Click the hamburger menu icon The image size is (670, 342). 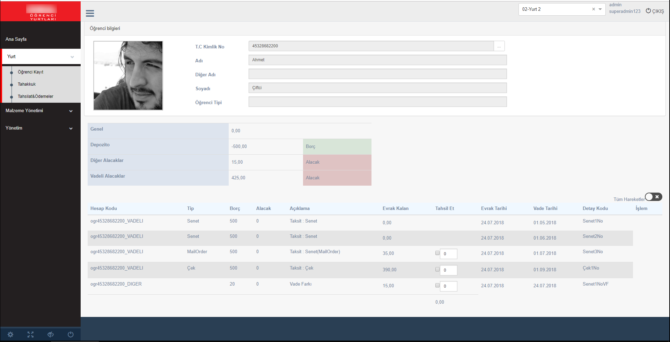(x=90, y=13)
